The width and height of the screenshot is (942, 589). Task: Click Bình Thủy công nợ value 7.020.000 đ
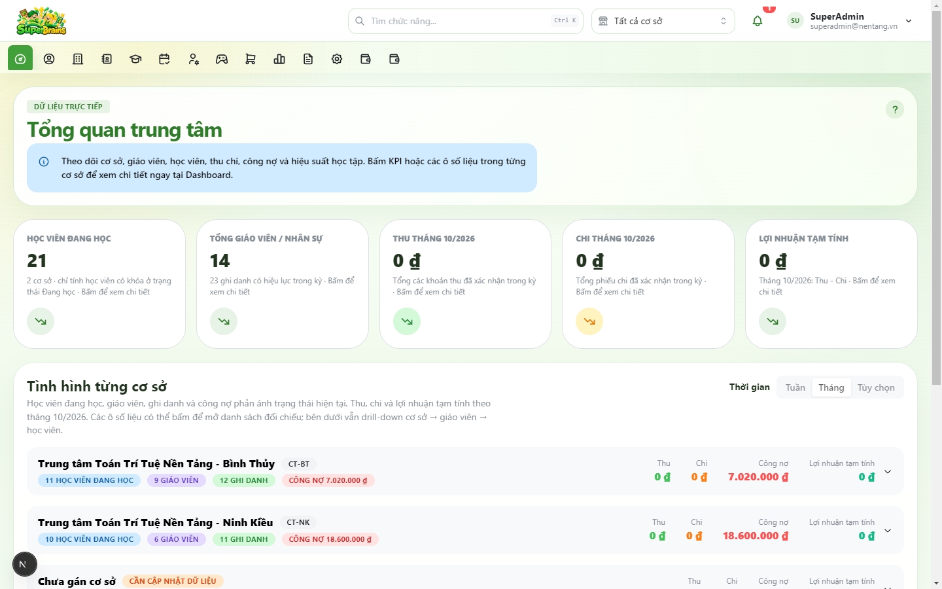coord(758,477)
